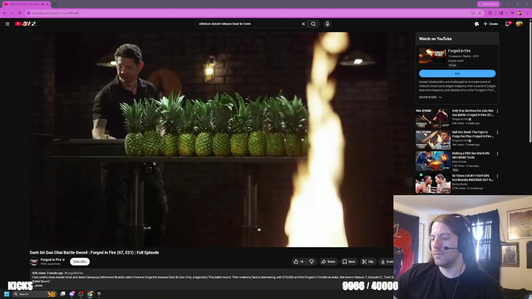Click Forged in Fire title in Watch panel
This screenshot has width=532, height=299.
(459, 51)
